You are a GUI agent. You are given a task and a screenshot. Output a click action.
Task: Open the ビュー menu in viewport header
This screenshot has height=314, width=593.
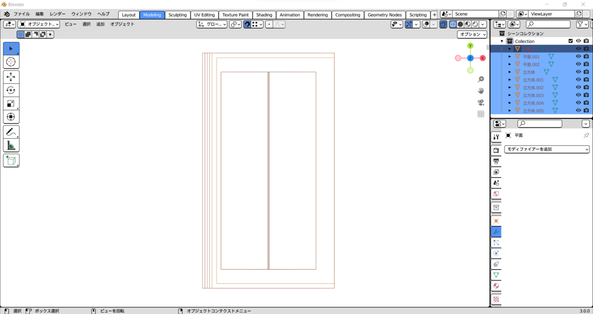point(70,24)
